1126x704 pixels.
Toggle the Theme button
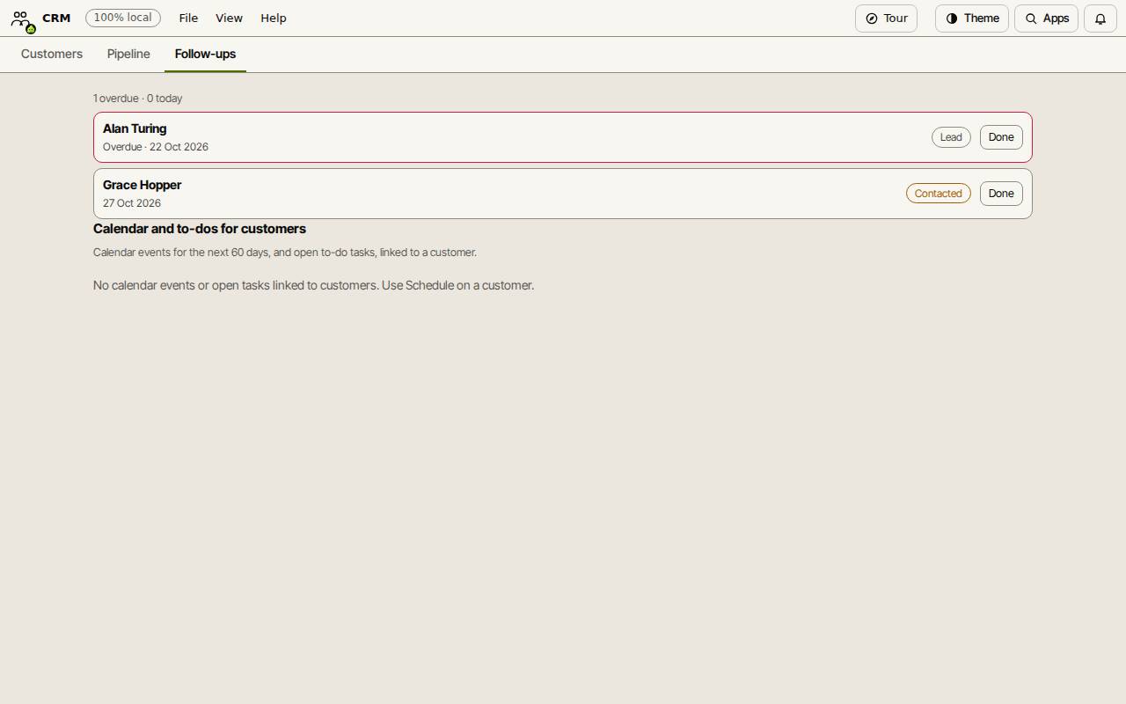click(971, 18)
